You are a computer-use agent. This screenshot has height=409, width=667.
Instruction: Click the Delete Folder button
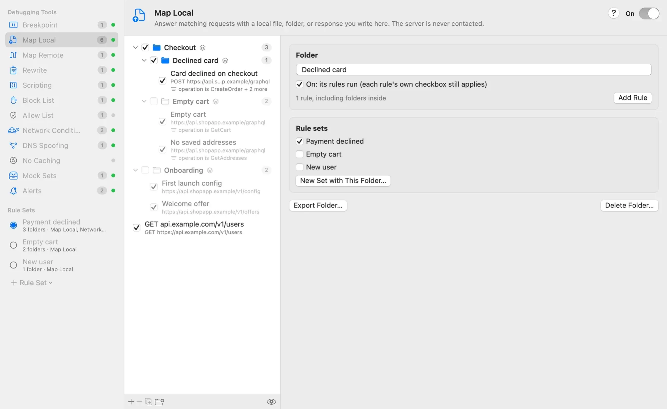629,206
